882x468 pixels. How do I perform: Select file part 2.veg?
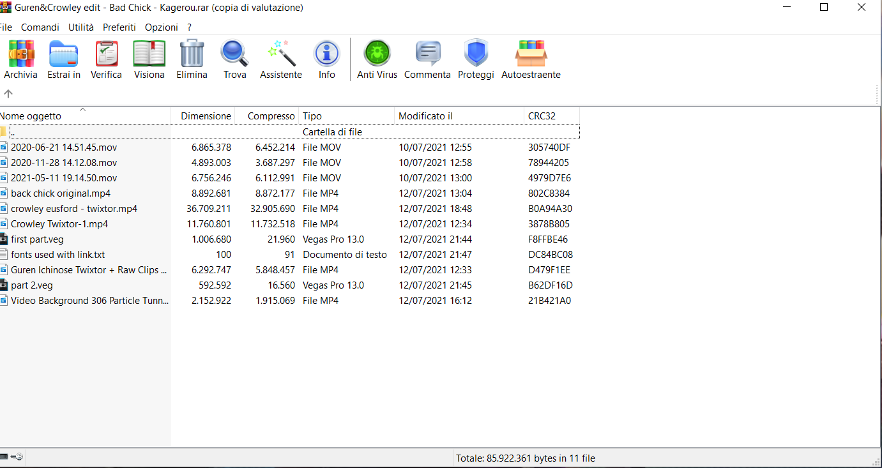32,285
